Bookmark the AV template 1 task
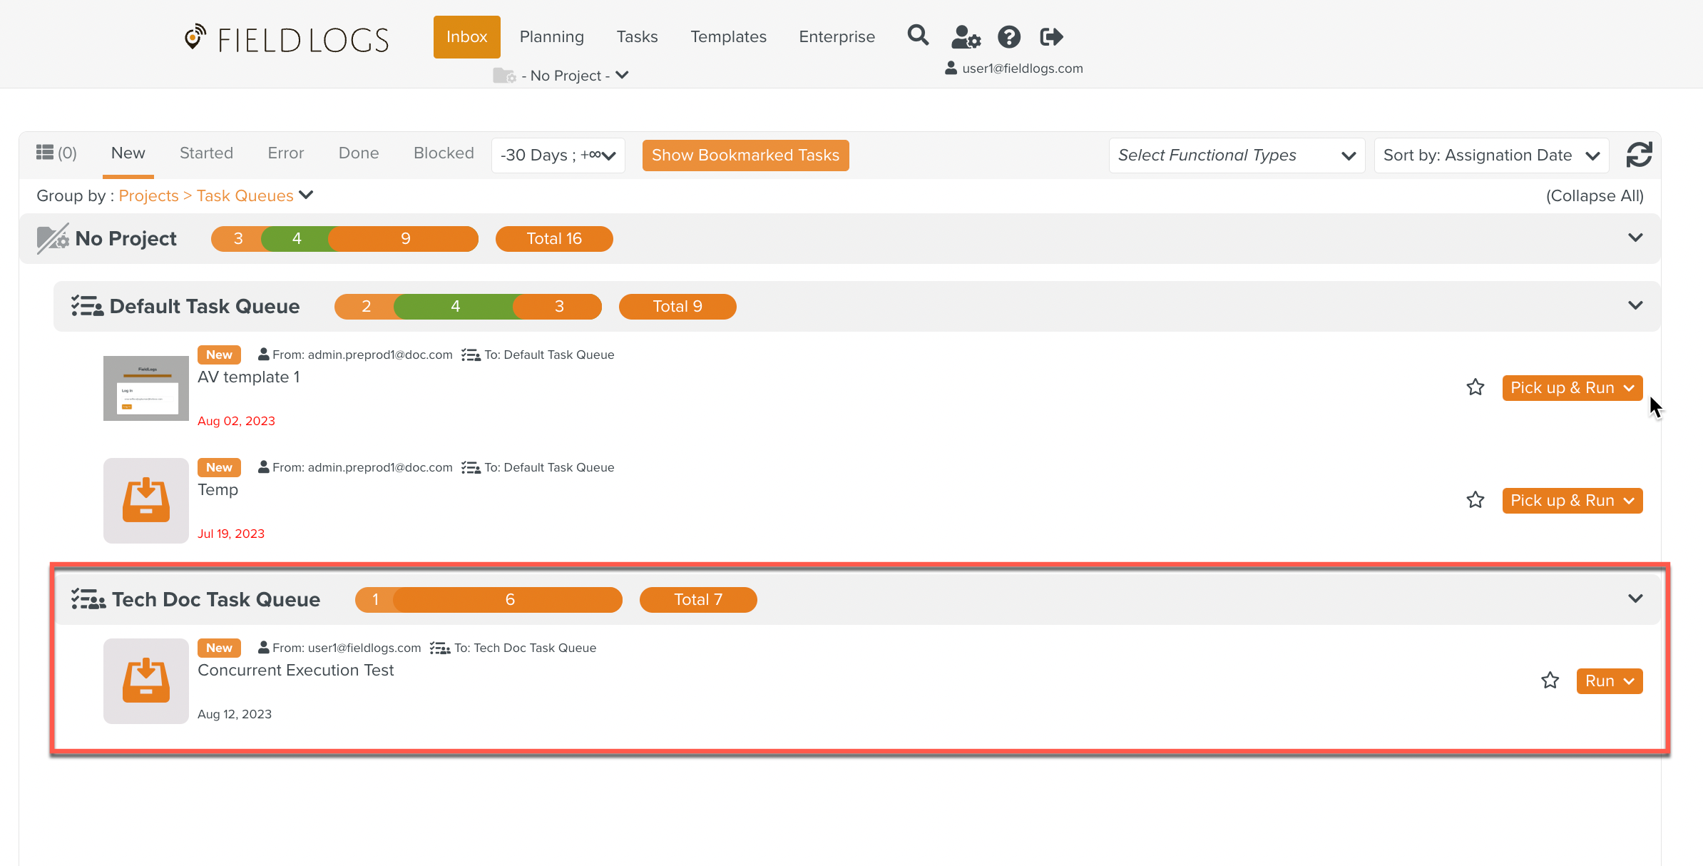This screenshot has height=866, width=1703. [1476, 387]
